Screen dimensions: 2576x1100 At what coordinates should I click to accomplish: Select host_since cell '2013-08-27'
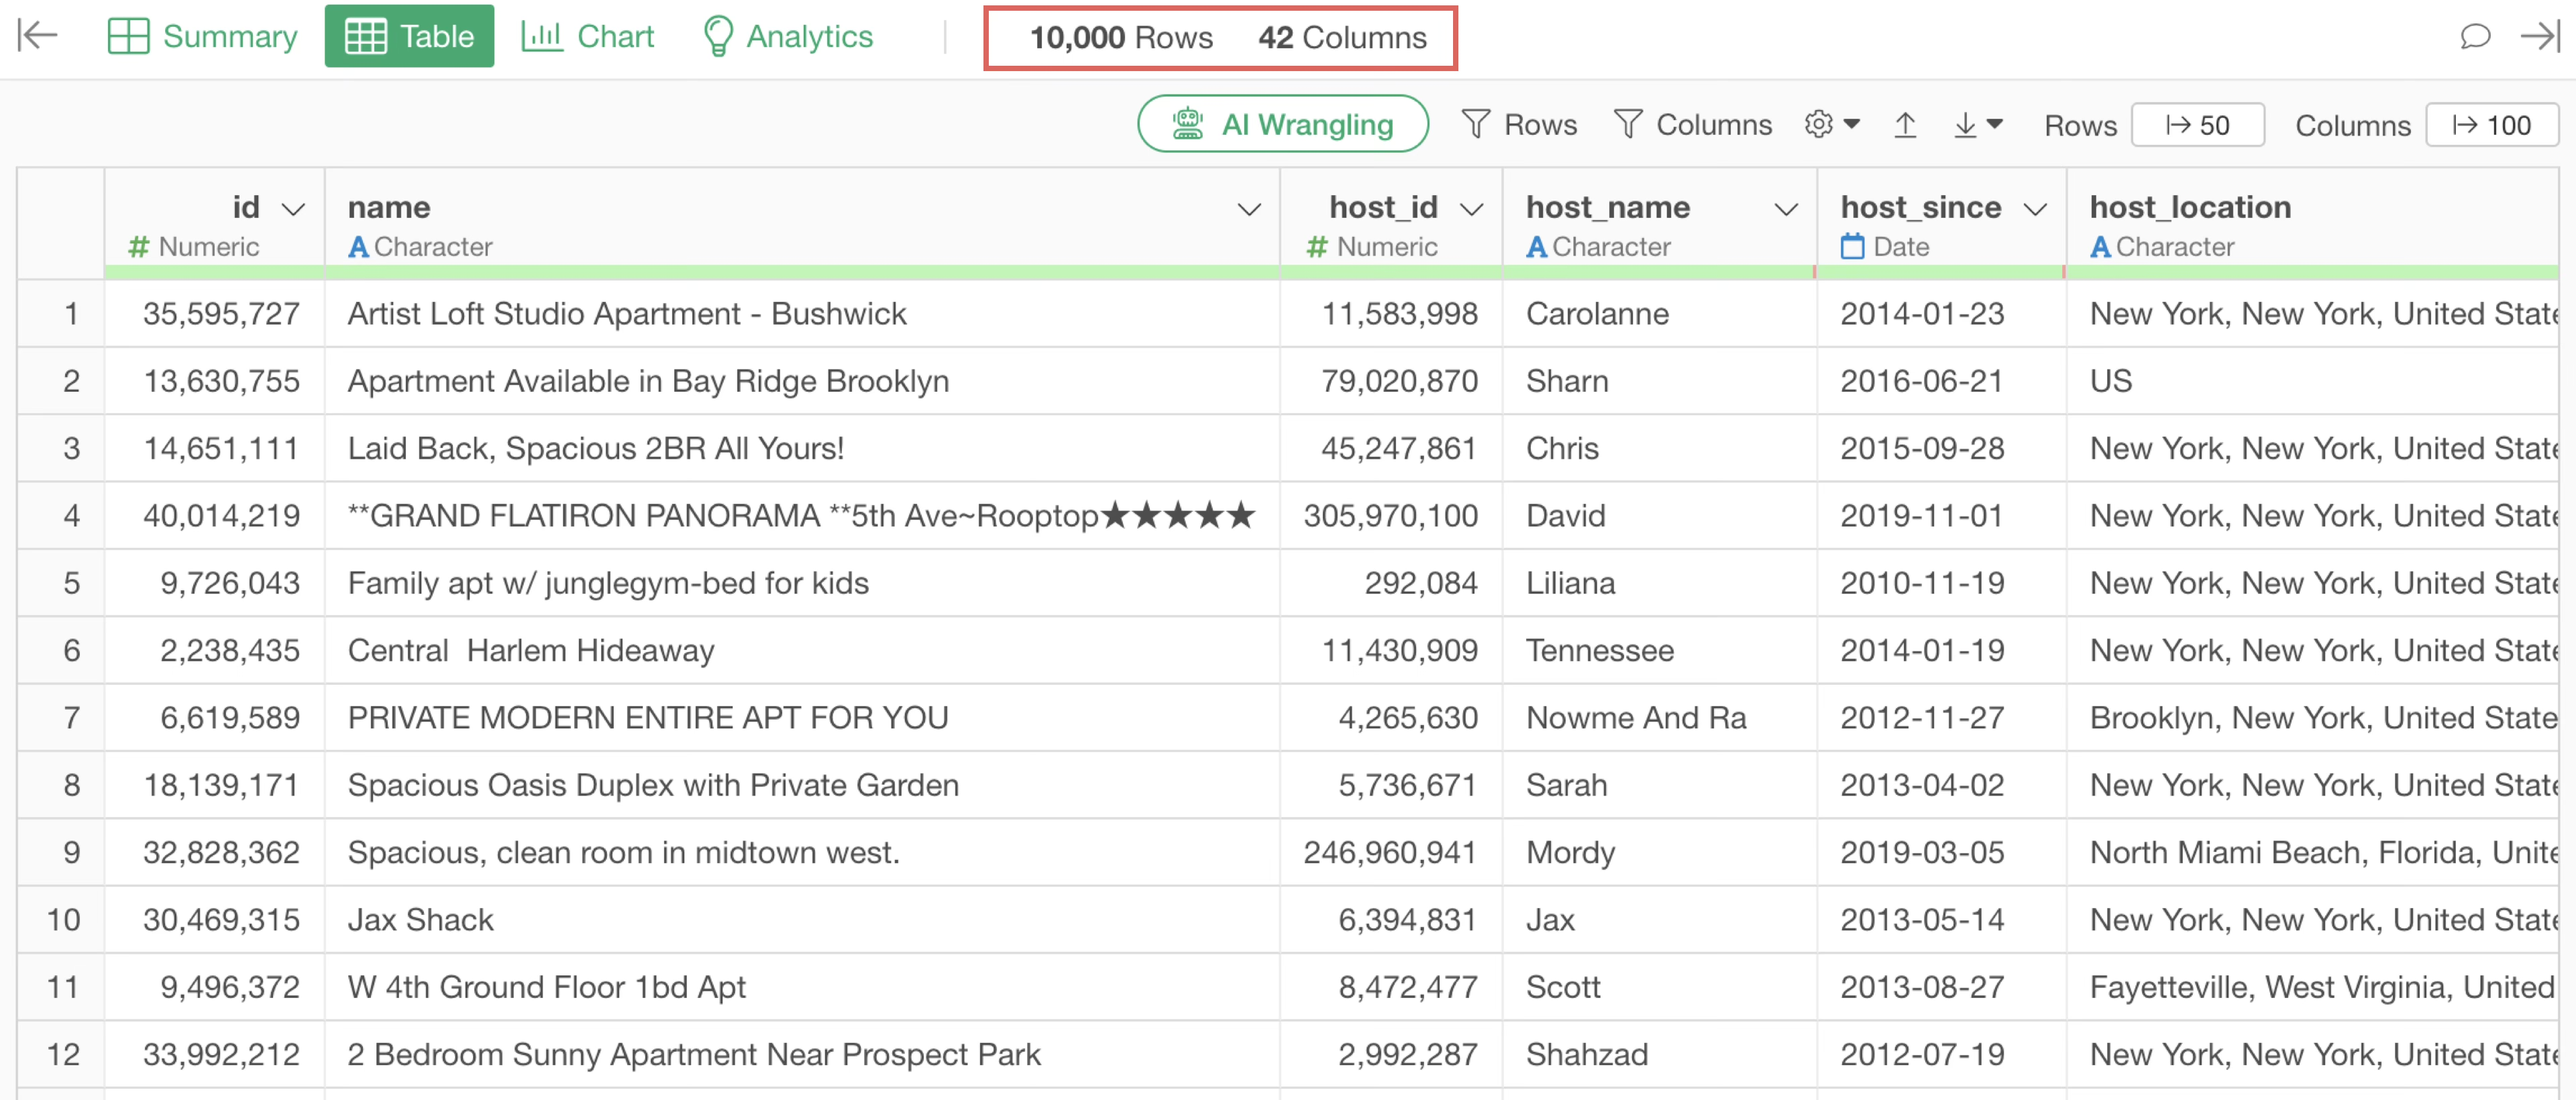pos(1941,987)
